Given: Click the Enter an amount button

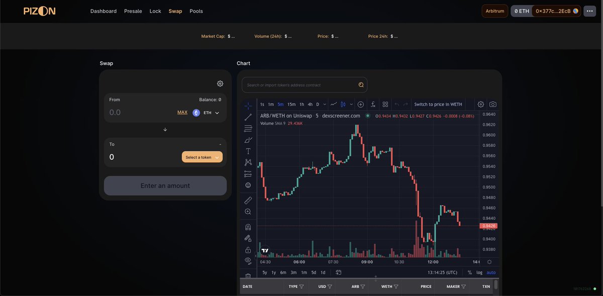Looking at the screenshot, I should pyautogui.click(x=165, y=185).
